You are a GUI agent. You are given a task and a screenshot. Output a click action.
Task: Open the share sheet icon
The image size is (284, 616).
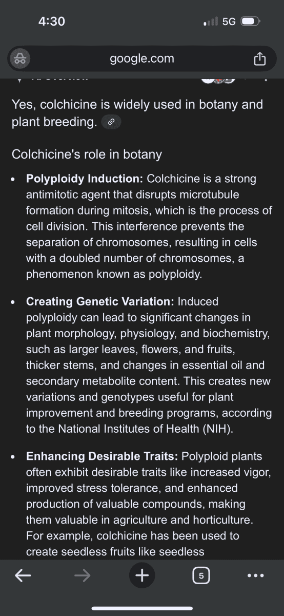[260, 59]
